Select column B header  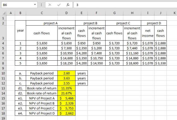tap(21, 13)
